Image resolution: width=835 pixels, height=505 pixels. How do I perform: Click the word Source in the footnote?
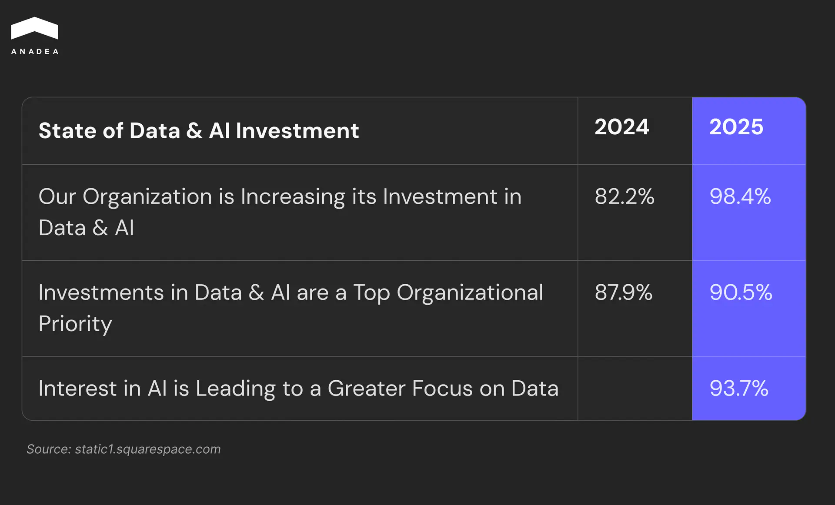click(x=48, y=449)
